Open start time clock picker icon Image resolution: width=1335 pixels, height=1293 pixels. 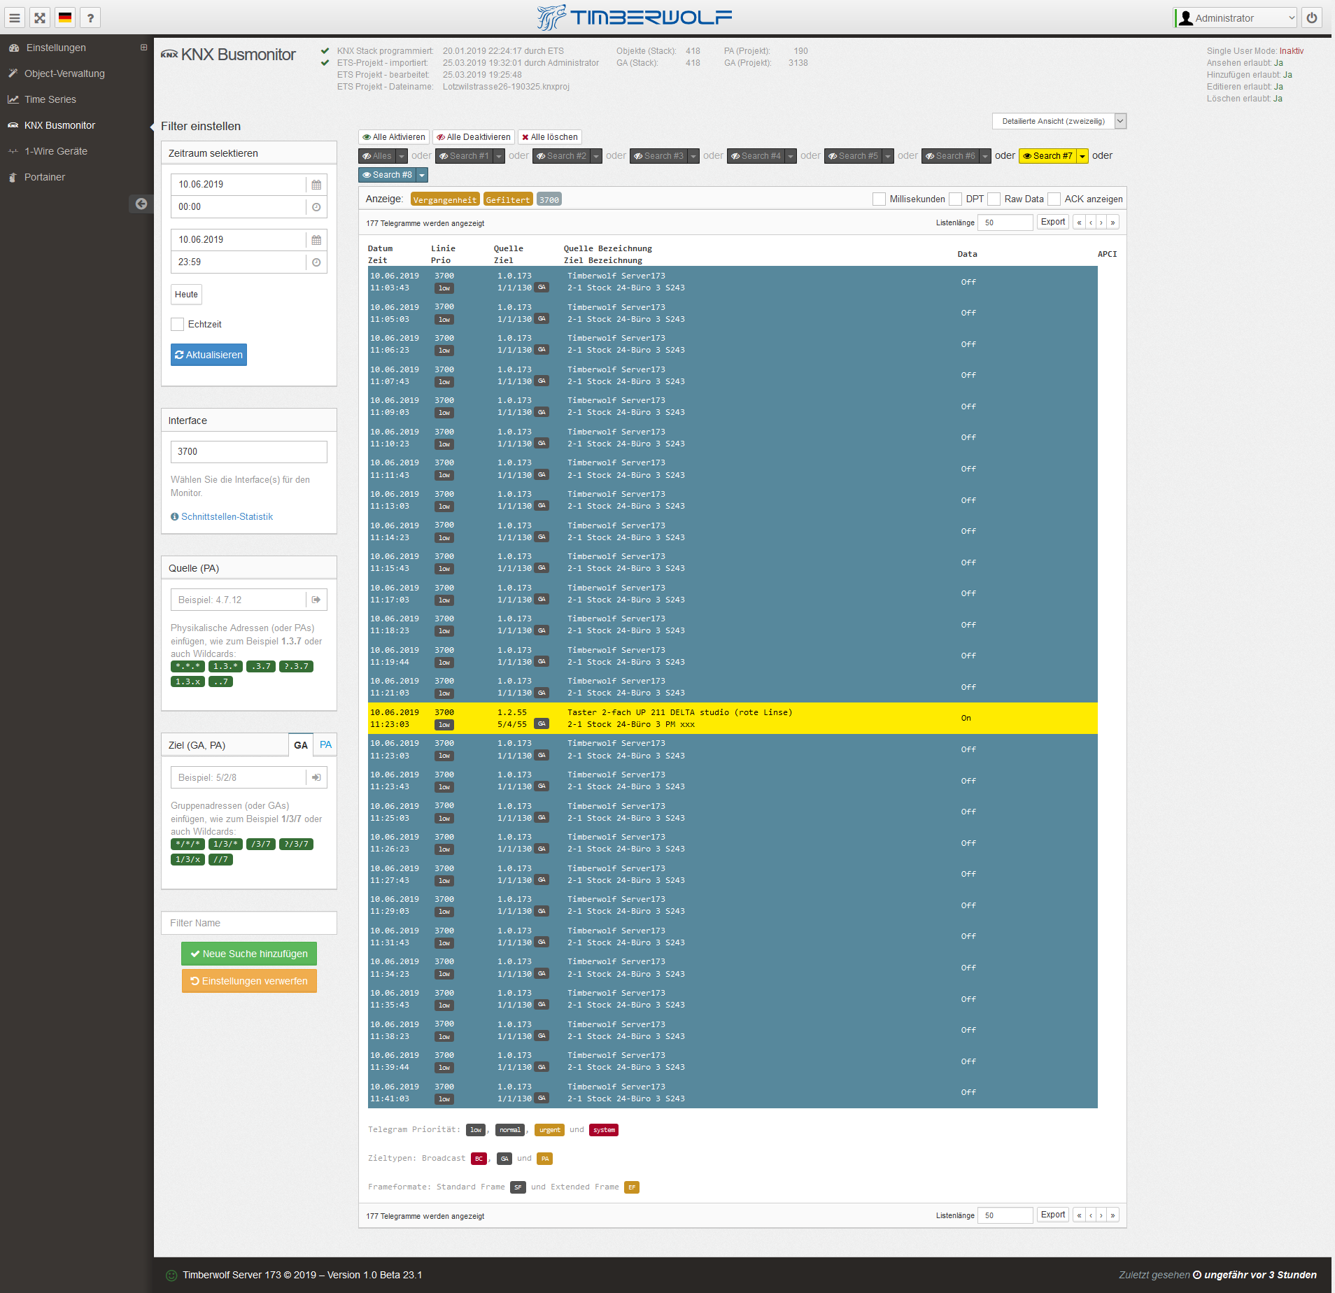point(316,207)
